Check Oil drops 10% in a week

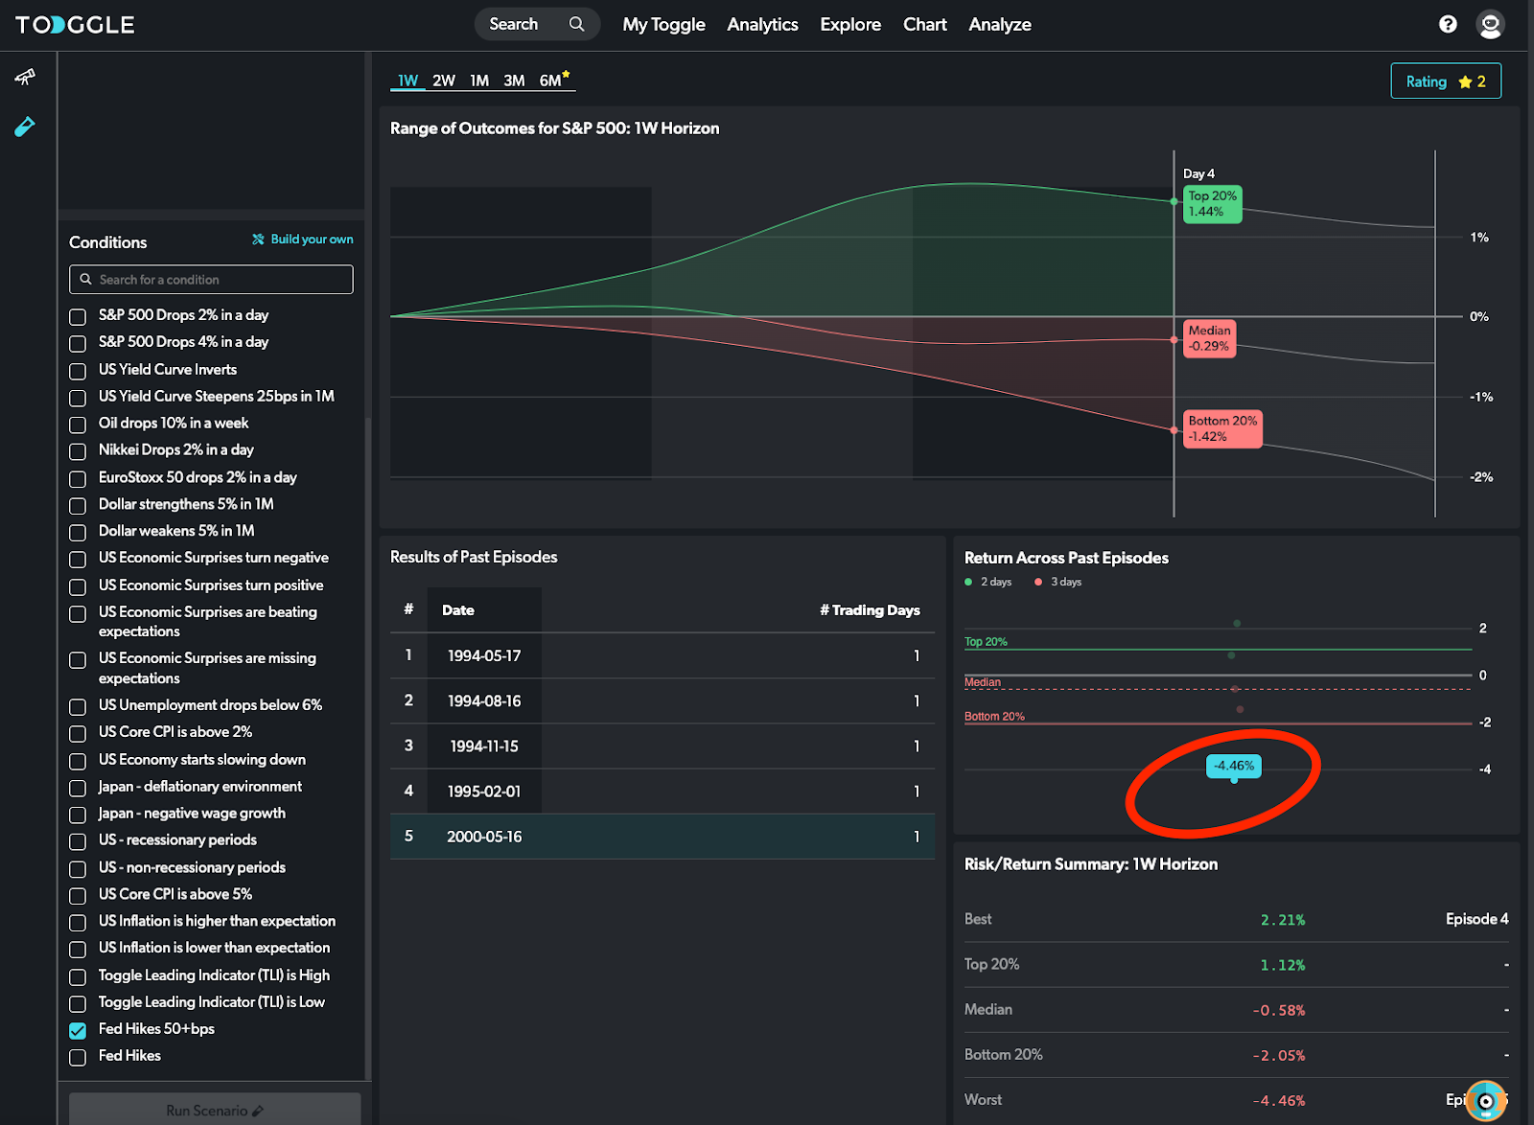point(78,425)
